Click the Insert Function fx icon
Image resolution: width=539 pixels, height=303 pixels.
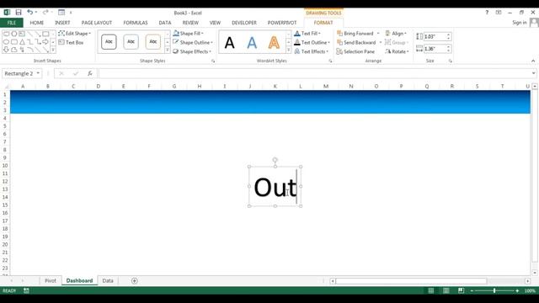(x=90, y=73)
